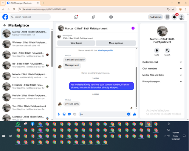Open Whitney conversation in the chat list
The image size is (189, 151).
point(25,44)
